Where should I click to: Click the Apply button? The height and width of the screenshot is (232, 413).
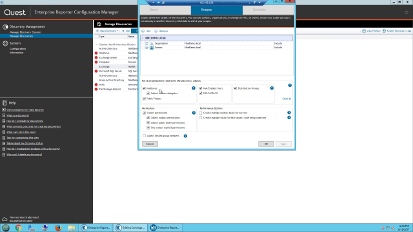coord(283,144)
